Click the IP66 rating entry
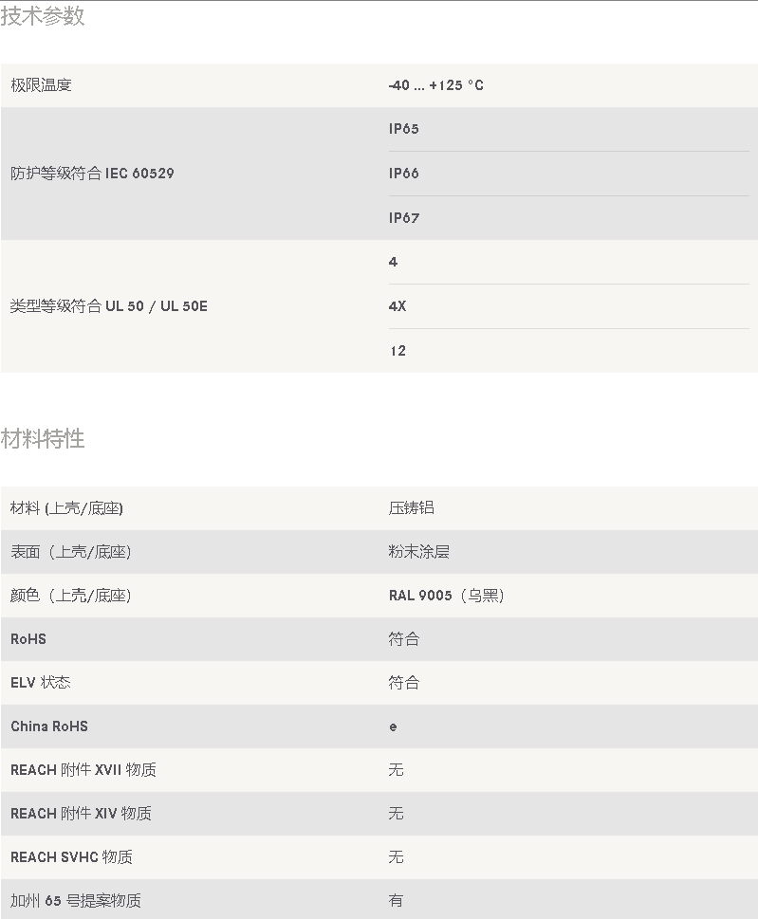The width and height of the screenshot is (758, 919). coord(403,174)
